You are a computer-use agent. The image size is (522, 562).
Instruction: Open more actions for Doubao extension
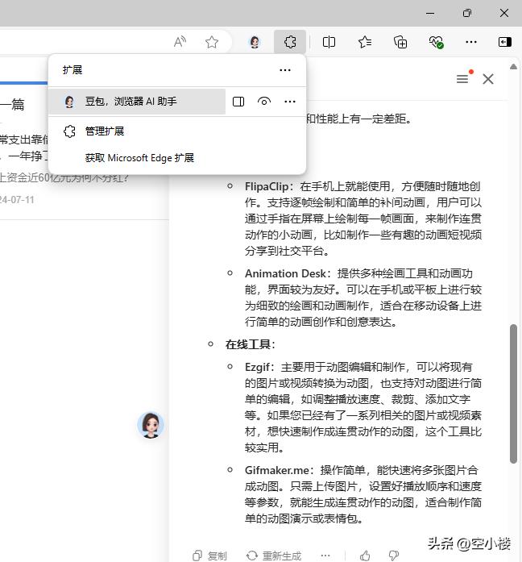point(290,102)
